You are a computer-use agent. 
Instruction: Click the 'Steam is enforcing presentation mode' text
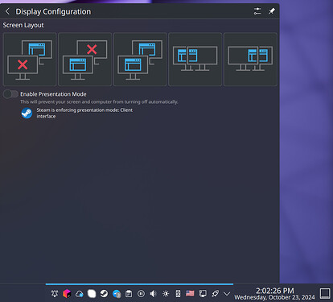[84, 113]
